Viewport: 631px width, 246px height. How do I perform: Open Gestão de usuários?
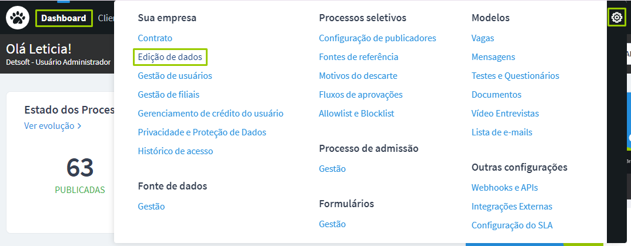click(x=175, y=76)
